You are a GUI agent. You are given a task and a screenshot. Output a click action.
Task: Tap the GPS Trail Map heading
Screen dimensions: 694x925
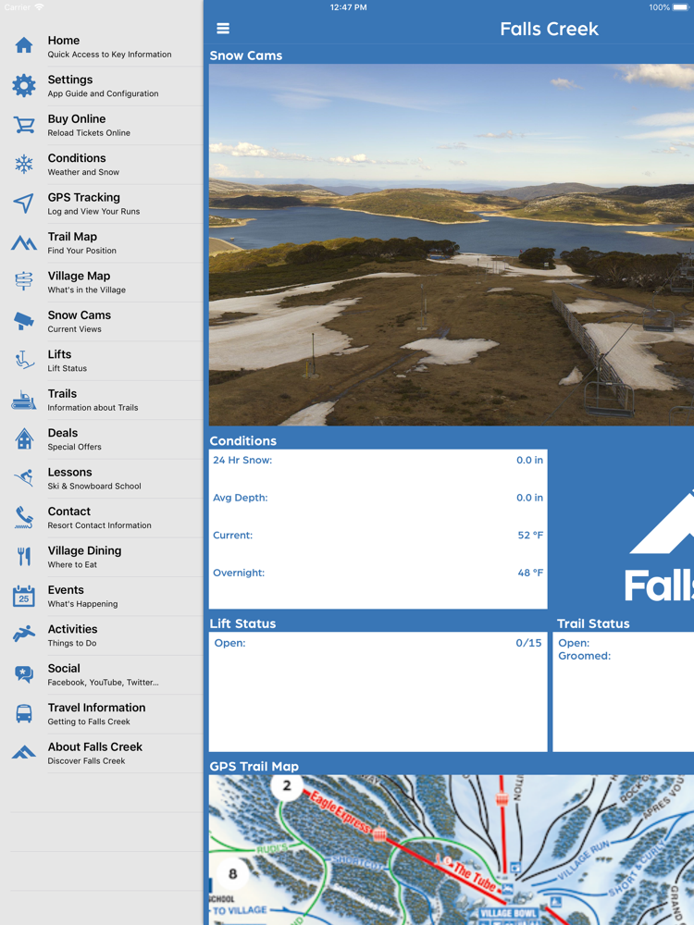(254, 766)
